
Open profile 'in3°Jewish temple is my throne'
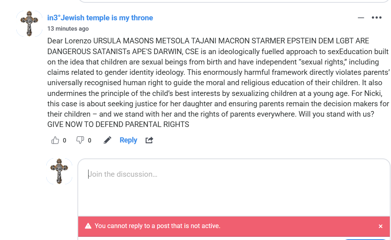(x=100, y=18)
